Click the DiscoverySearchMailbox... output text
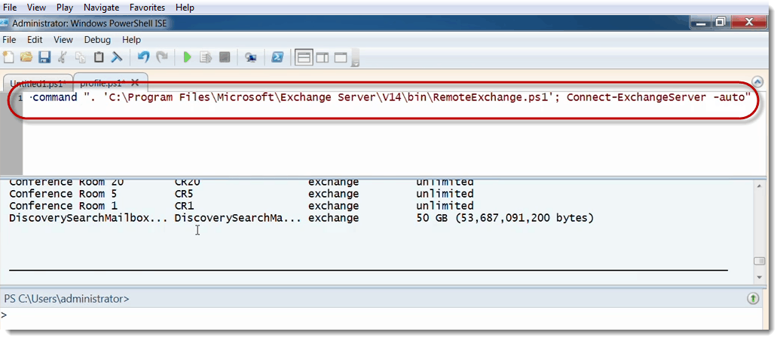The height and width of the screenshot is (341, 780). pyautogui.click(x=88, y=218)
